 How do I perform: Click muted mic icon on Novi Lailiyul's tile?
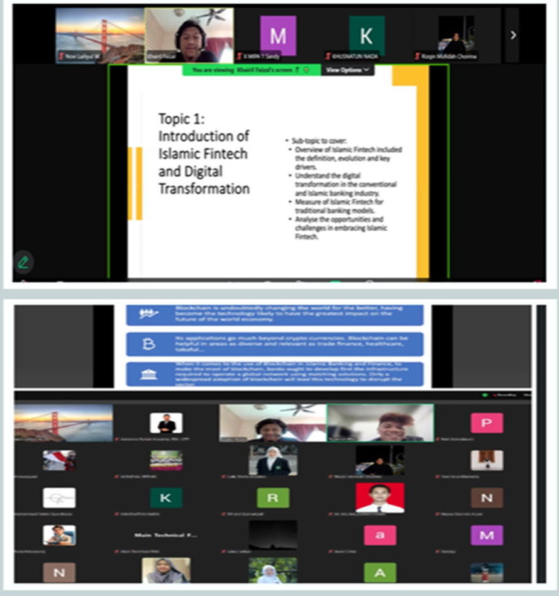(61, 57)
